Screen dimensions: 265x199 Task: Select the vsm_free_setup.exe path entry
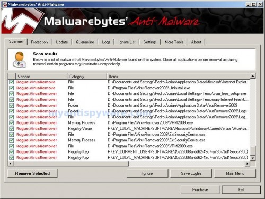pyautogui.click(x=177, y=93)
